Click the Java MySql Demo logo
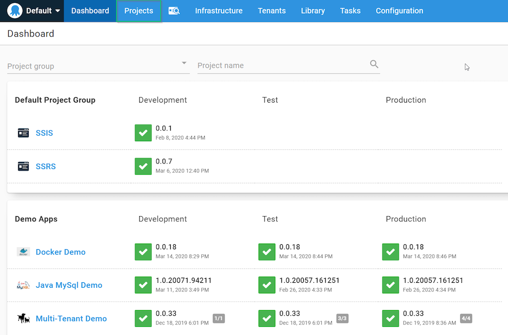This screenshot has height=335, width=508. tap(23, 285)
